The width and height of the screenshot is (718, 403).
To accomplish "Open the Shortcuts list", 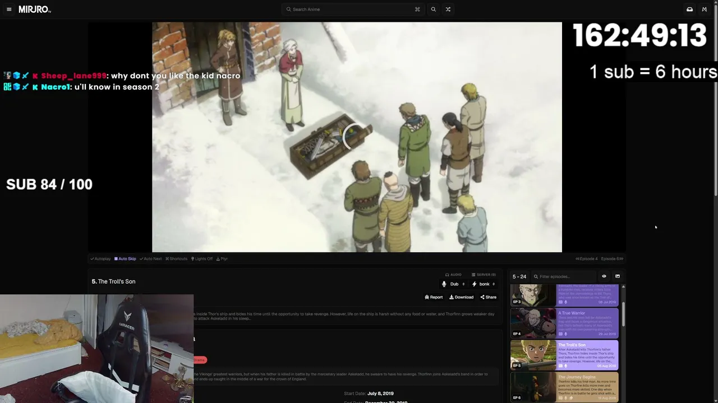I will coord(176,259).
